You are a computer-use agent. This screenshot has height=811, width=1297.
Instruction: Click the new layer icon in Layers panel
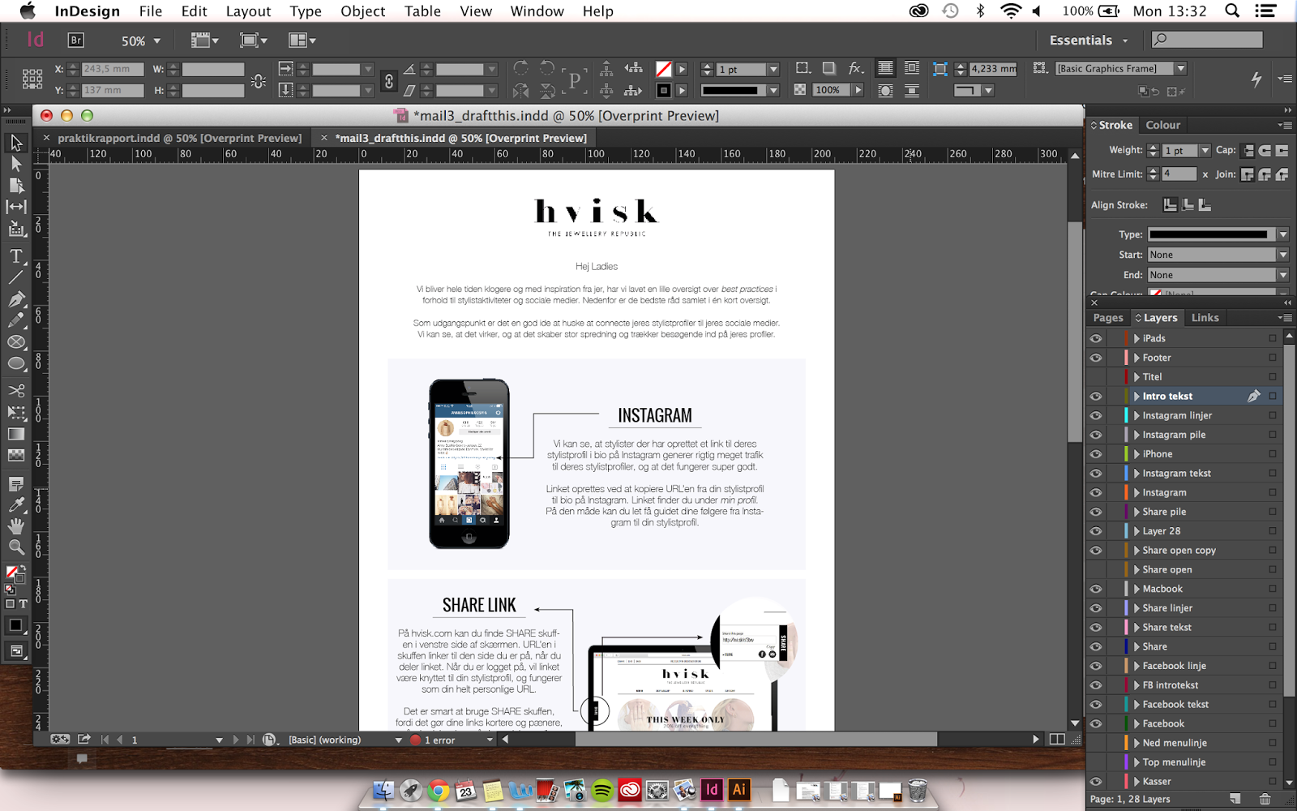[1235, 799]
